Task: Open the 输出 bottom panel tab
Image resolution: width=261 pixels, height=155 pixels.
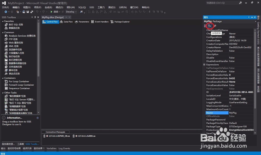Action: point(3,148)
